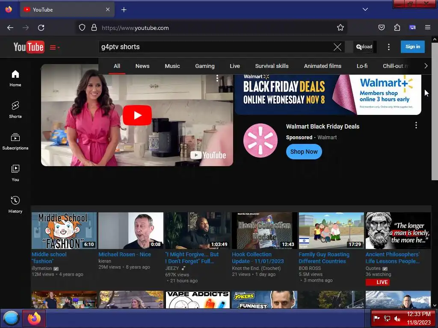
Task: Close the YouTube tab
Action: [x=108, y=9]
